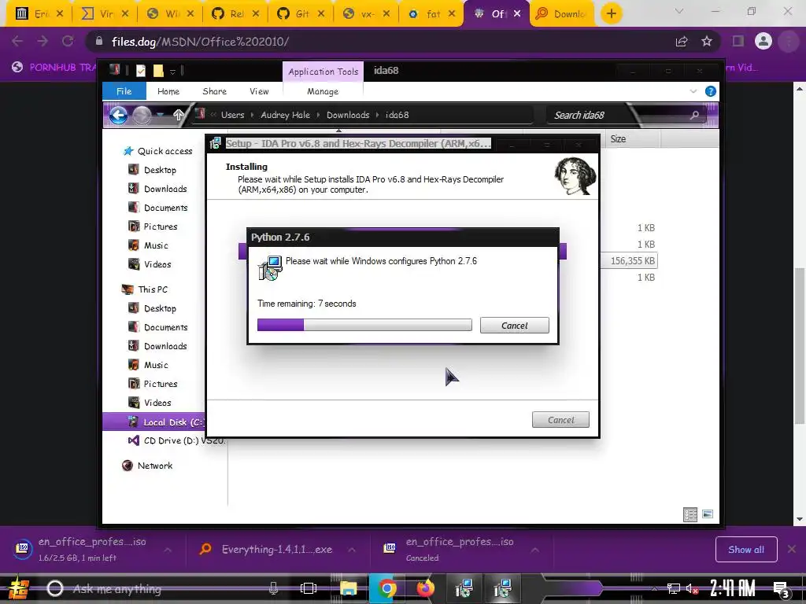Viewport: 806px width, 604px height.
Task: Click the Downloads breadcrumb segment
Action: coord(348,115)
